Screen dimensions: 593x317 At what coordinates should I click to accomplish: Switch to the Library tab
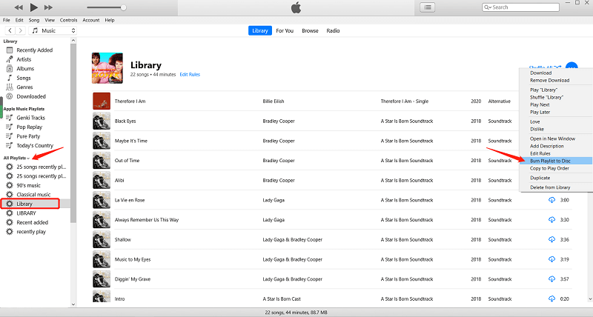click(260, 30)
